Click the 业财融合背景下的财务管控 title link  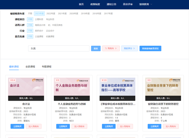(163, 104)
